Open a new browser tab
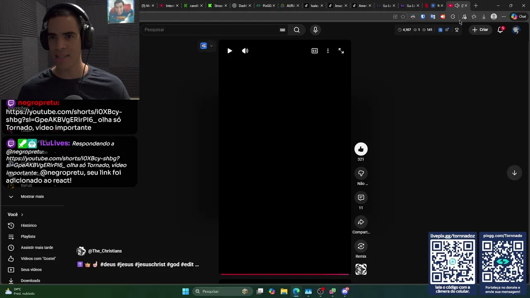 [x=476, y=6]
